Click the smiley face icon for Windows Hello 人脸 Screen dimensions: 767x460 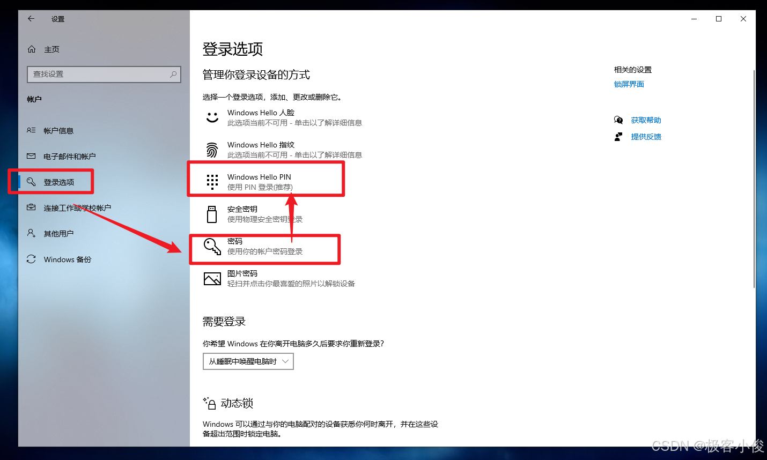pyautogui.click(x=212, y=117)
